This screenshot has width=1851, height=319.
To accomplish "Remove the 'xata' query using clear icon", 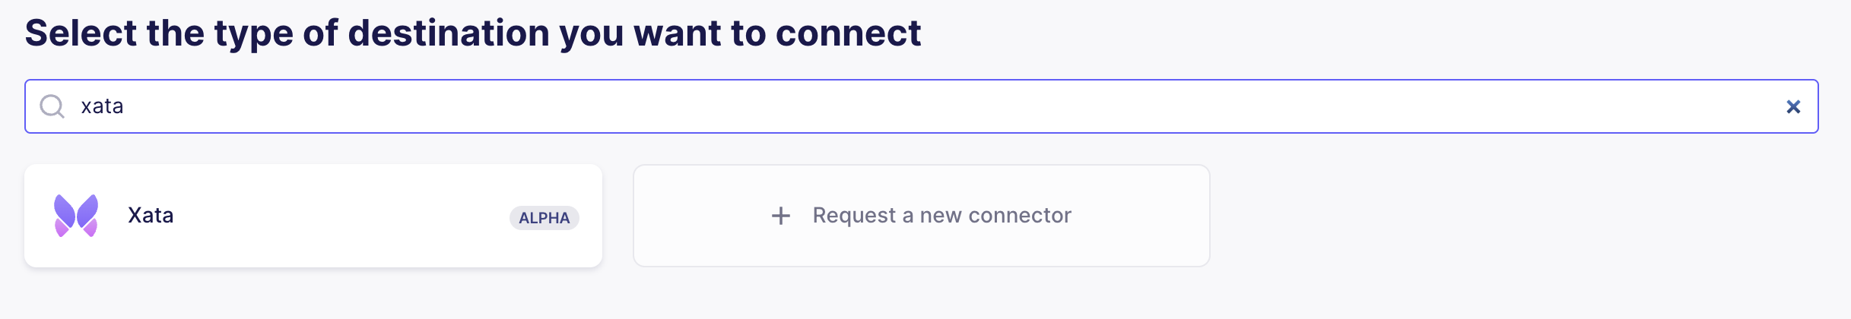I will point(1793,107).
